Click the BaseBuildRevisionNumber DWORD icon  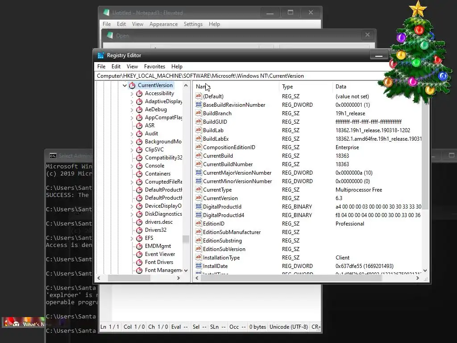tap(199, 105)
